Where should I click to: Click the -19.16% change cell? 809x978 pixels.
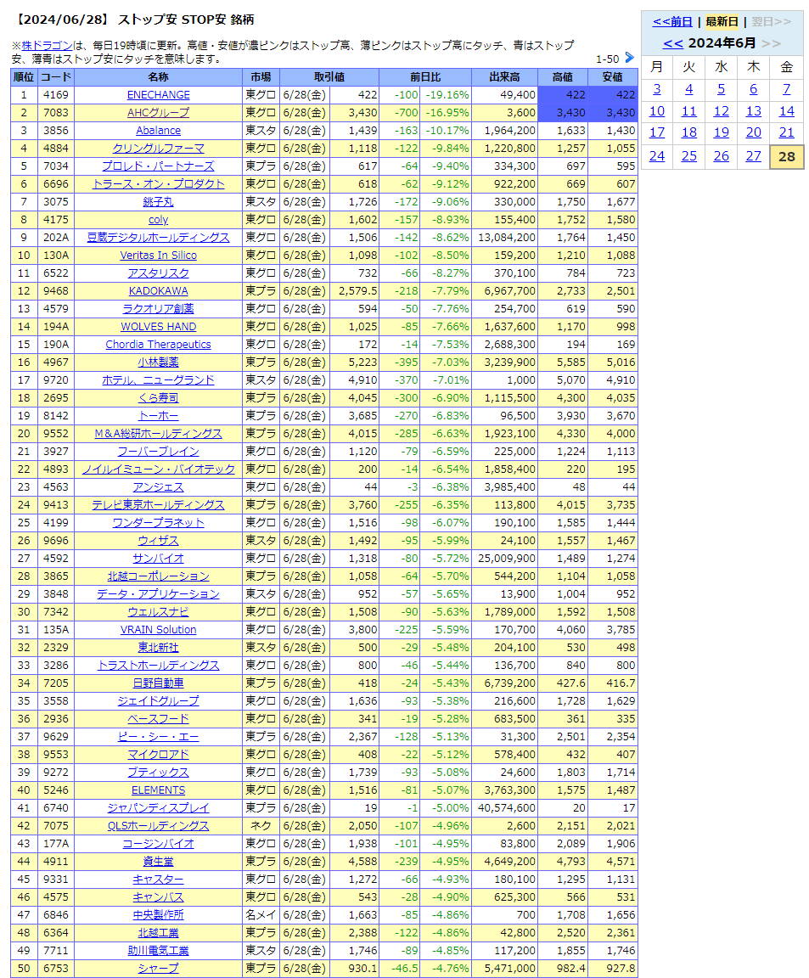[447, 95]
